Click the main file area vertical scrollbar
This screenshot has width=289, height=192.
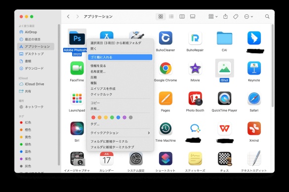pyautogui.click(x=272, y=66)
